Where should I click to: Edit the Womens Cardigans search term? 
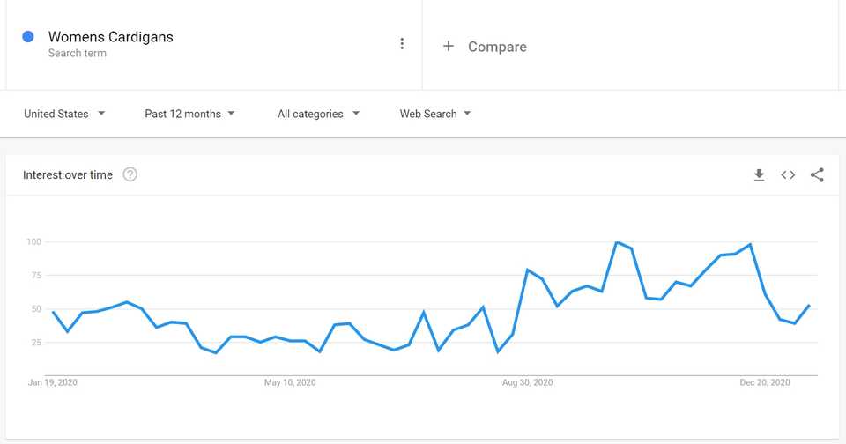coord(110,37)
